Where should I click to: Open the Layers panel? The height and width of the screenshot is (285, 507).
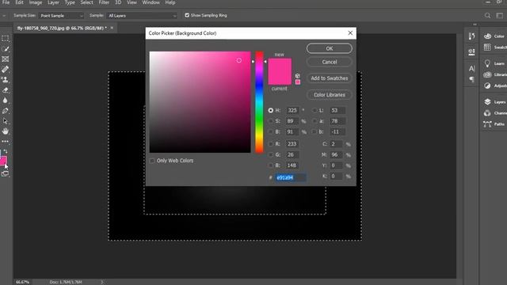click(494, 102)
